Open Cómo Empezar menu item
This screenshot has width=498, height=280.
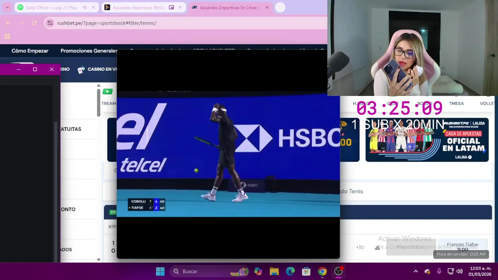[30, 51]
